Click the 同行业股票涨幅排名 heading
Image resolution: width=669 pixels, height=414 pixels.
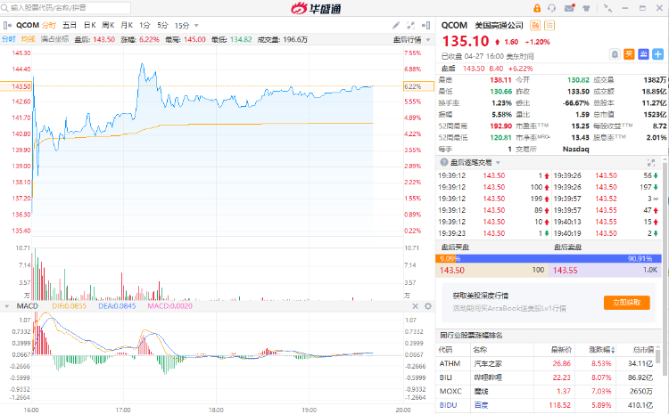click(471, 336)
